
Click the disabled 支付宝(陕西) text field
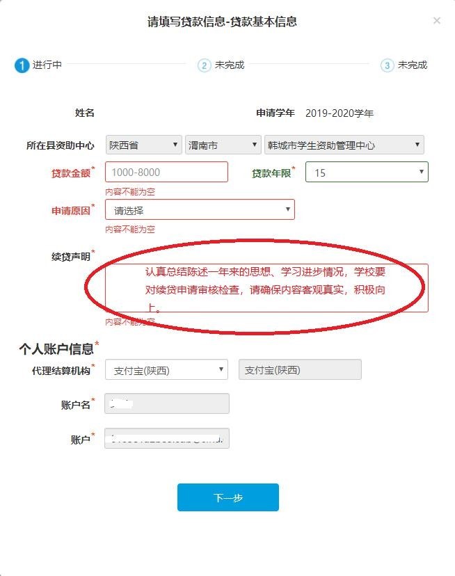point(300,369)
